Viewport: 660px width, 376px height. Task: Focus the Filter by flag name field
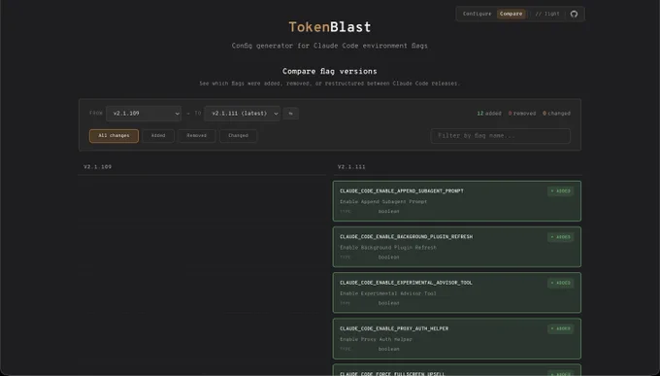(501, 136)
